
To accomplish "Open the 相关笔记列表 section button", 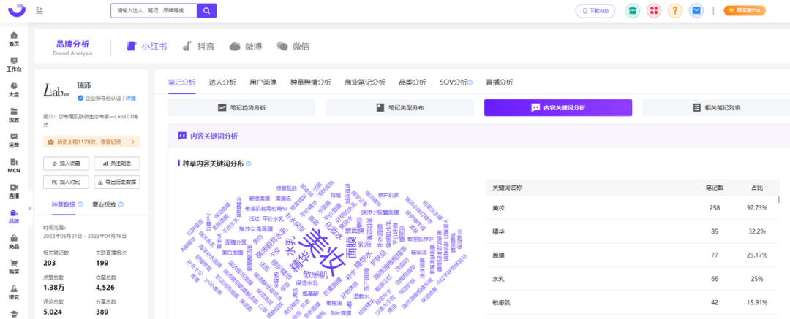I will (x=716, y=108).
